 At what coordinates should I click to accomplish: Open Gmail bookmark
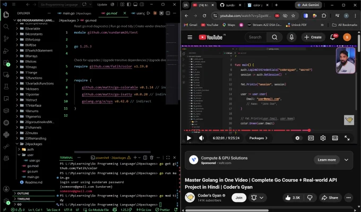[191, 25]
